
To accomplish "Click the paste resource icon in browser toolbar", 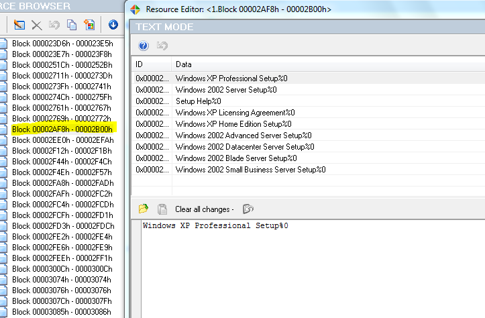I will coord(89,25).
